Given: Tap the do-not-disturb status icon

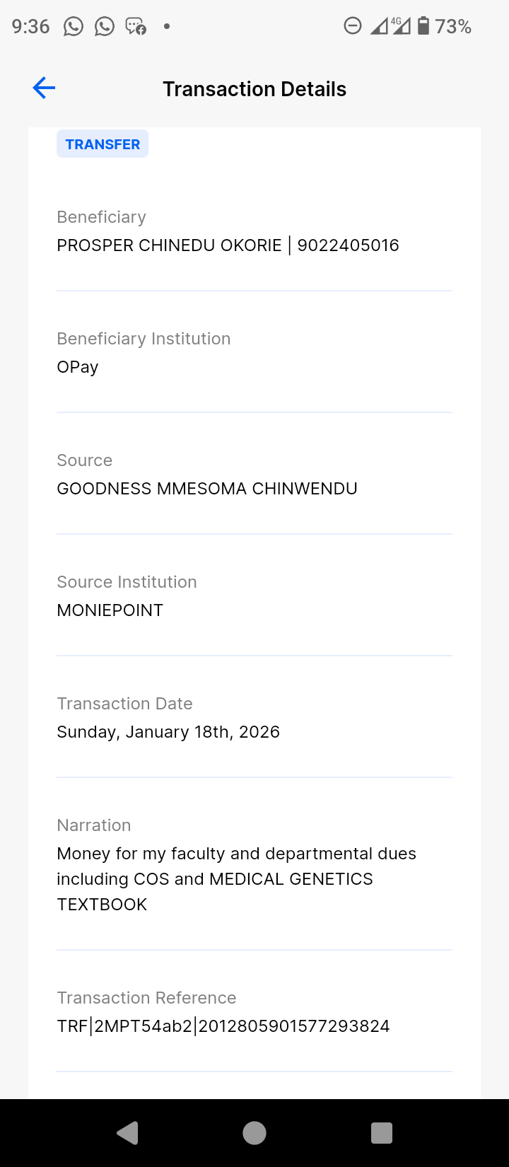Looking at the screenshot, I should (353, 26).
